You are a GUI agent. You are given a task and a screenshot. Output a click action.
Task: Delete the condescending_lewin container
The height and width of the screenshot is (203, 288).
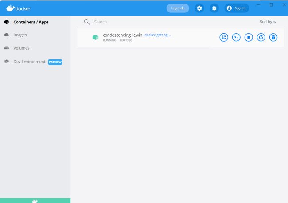(273, 38)
